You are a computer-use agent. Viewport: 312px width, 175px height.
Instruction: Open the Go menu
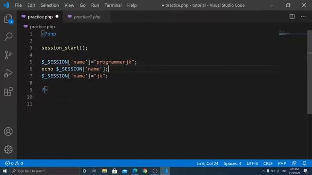pos(82,5)
